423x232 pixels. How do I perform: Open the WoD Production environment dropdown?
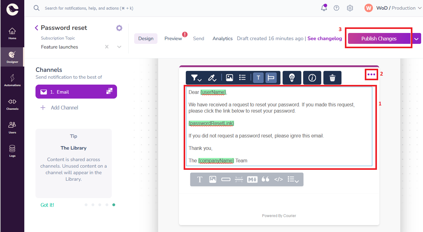point(395,8)
